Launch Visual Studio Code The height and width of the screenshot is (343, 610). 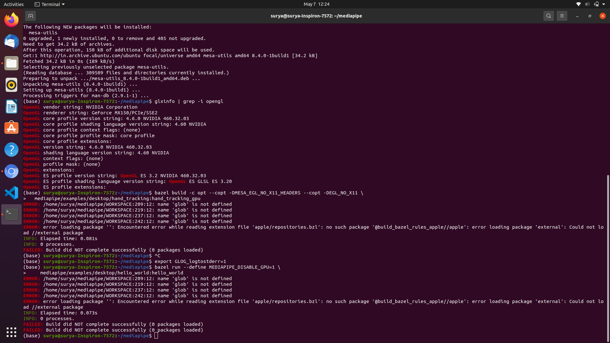pos(11,193)
